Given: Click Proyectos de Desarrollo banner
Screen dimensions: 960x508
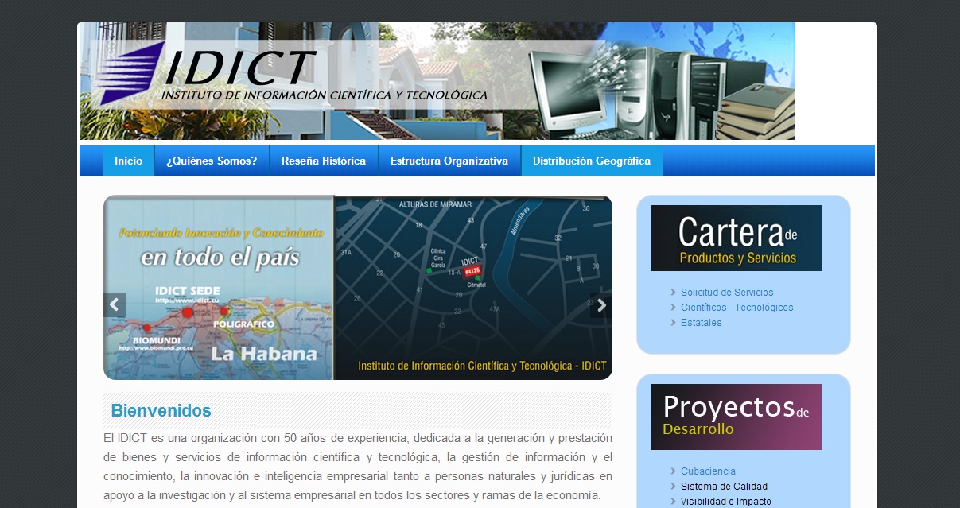Looking at the screenshot, I should [x=737, y=417].
